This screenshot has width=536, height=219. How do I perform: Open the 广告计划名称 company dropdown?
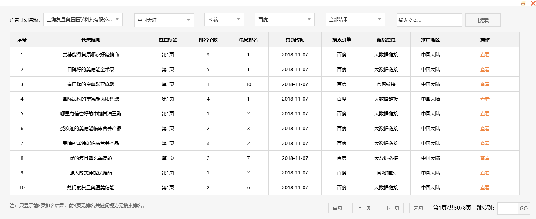click(x=83, y=19)
